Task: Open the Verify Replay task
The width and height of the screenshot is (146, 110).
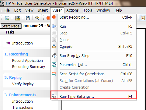Action: point(23,84)
